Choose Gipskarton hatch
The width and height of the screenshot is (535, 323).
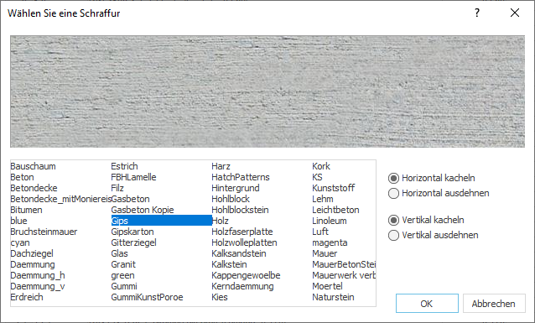click(x=132, y=232)
